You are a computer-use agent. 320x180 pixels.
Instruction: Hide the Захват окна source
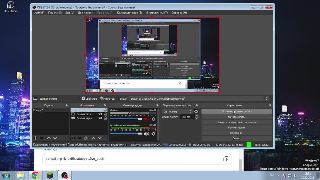point(100,114)
